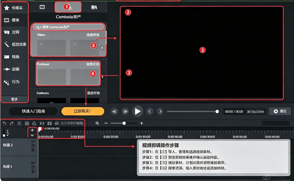
Task: Click the scissors cut icon
Action: [x=19, y=123]
